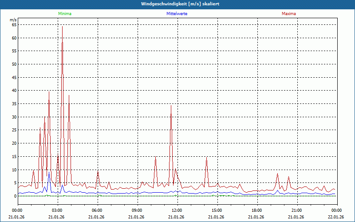Click the 06:00 time label on x-axis

pos(97,210)
